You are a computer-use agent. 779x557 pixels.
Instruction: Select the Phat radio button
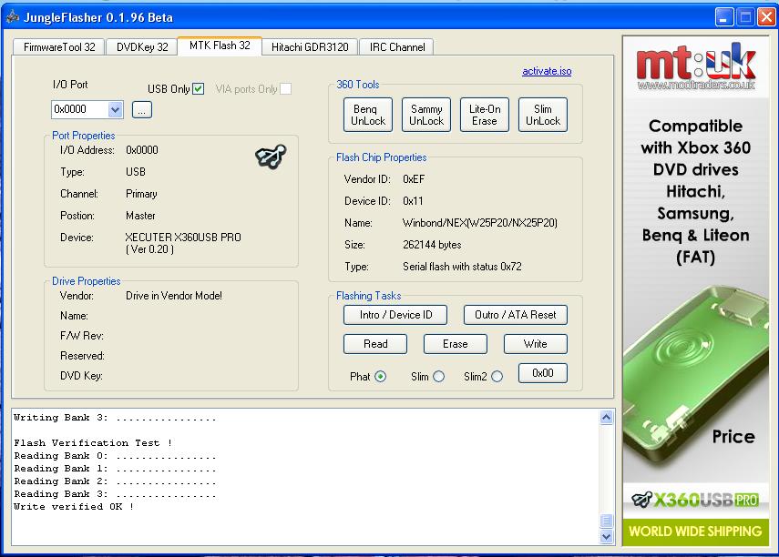[x=381, y=376]
